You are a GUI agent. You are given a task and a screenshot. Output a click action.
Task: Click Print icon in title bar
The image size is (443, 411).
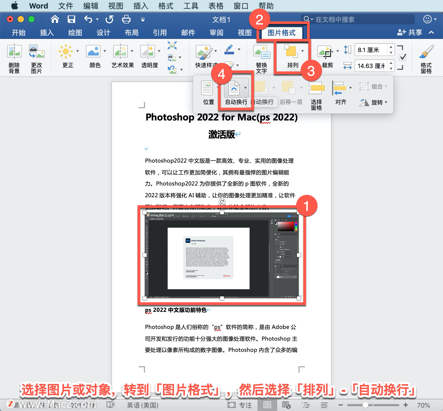click(126, 19)
